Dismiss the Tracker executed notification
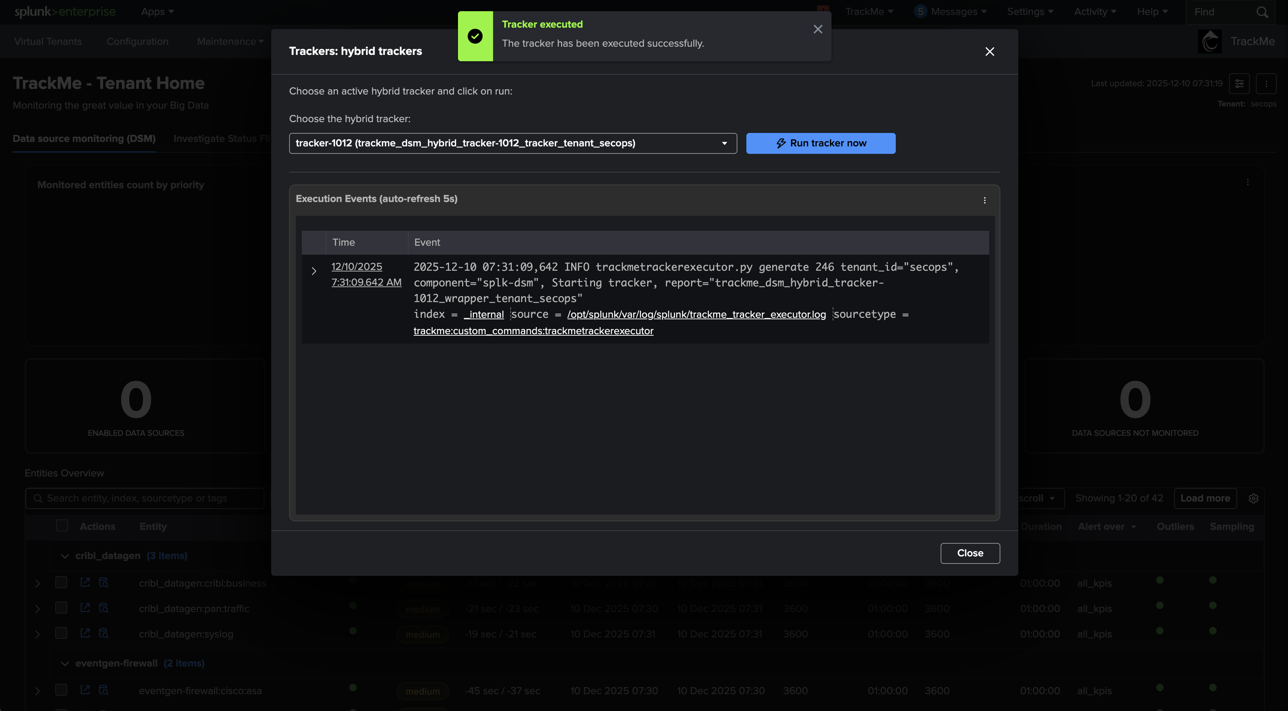 coord(817,30)
